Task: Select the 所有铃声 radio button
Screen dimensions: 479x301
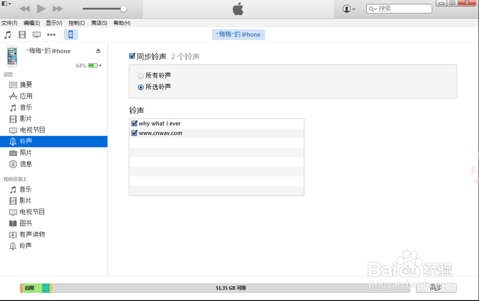Action: pos(140,75)
